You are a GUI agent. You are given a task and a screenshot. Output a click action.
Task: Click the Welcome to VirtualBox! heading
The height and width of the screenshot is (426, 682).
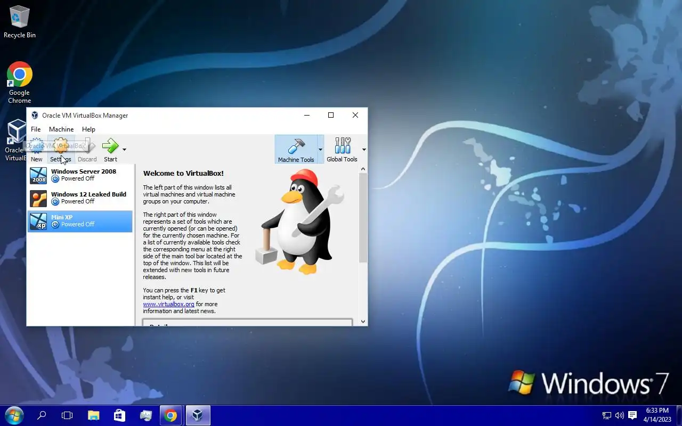pyautogui.click(x=183, y=173)
